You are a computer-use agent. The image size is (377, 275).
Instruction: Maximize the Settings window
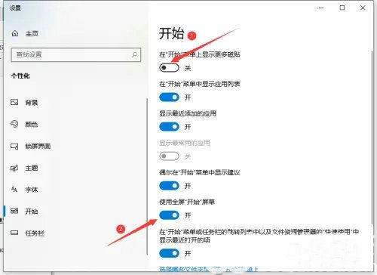342,8
